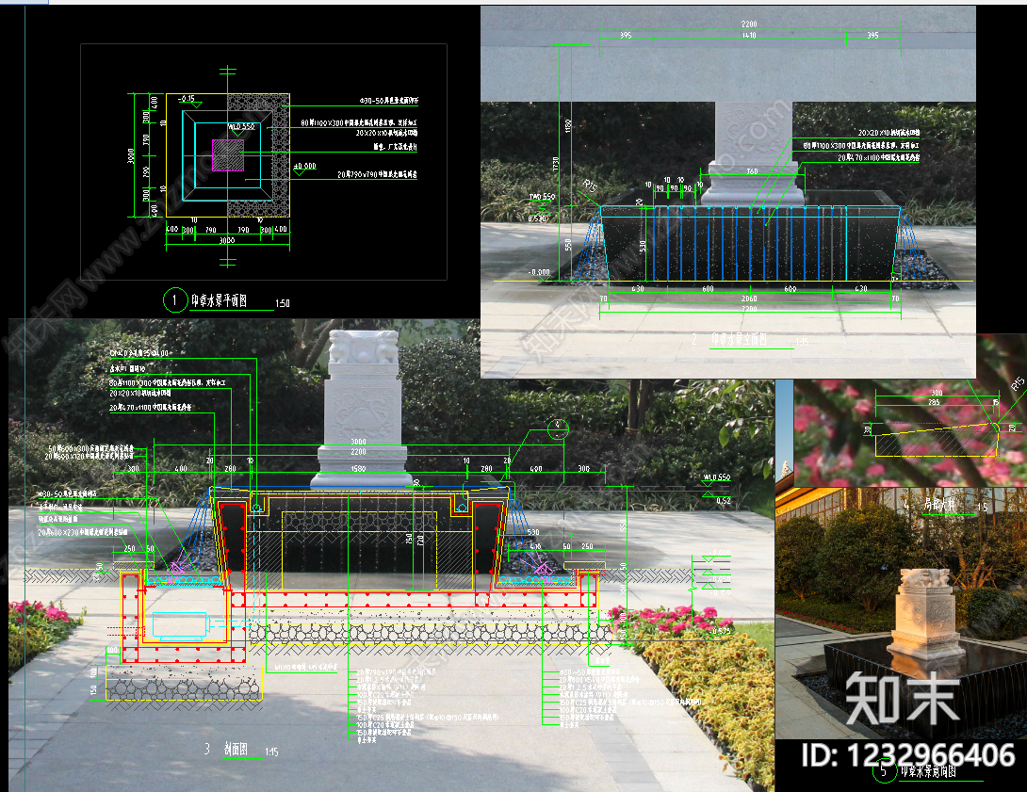Select the 剖面图 section title

coord(236,749)
